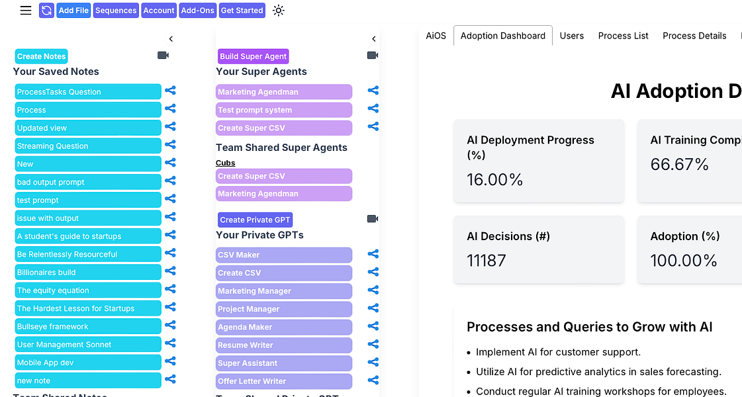Click the Build Super Agent button
The image size is (742, 397).
pos(254,57)
